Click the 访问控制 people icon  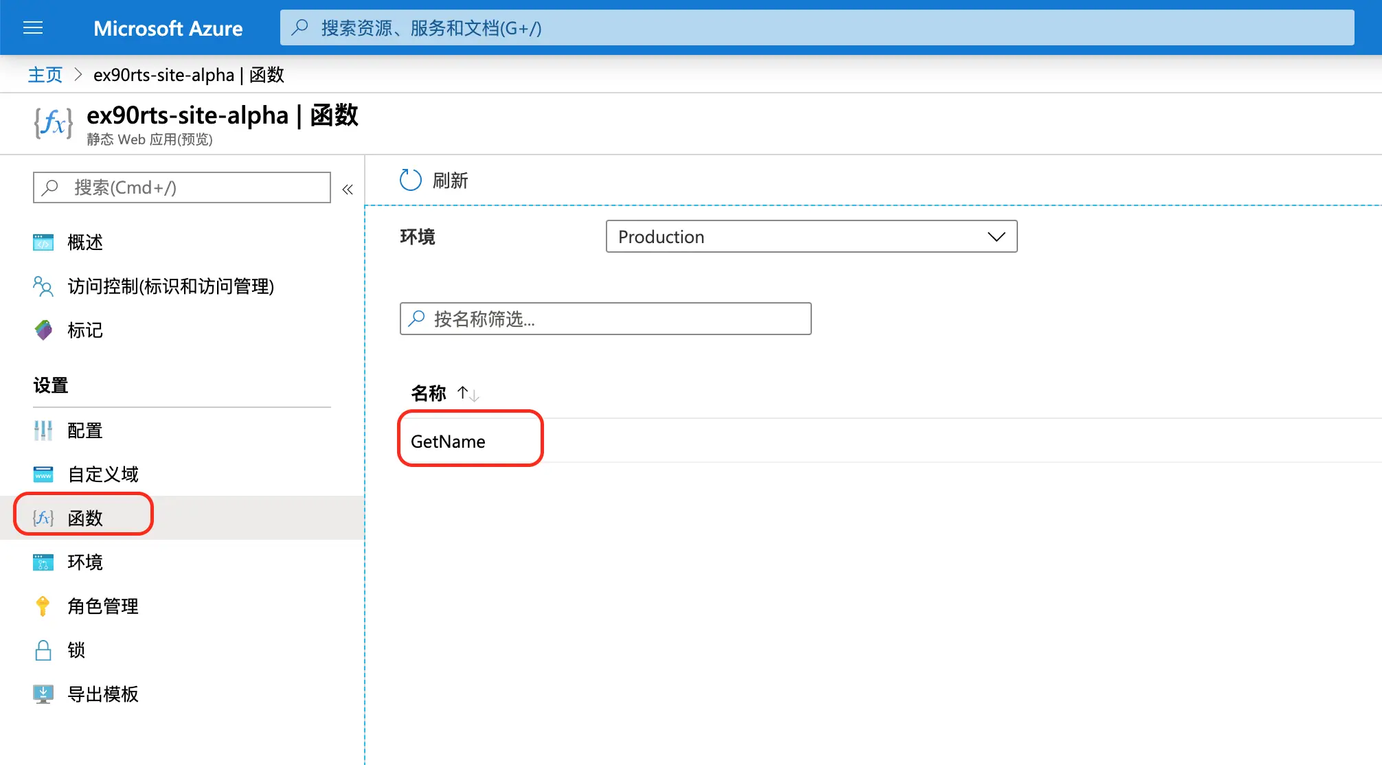(43, 286)
